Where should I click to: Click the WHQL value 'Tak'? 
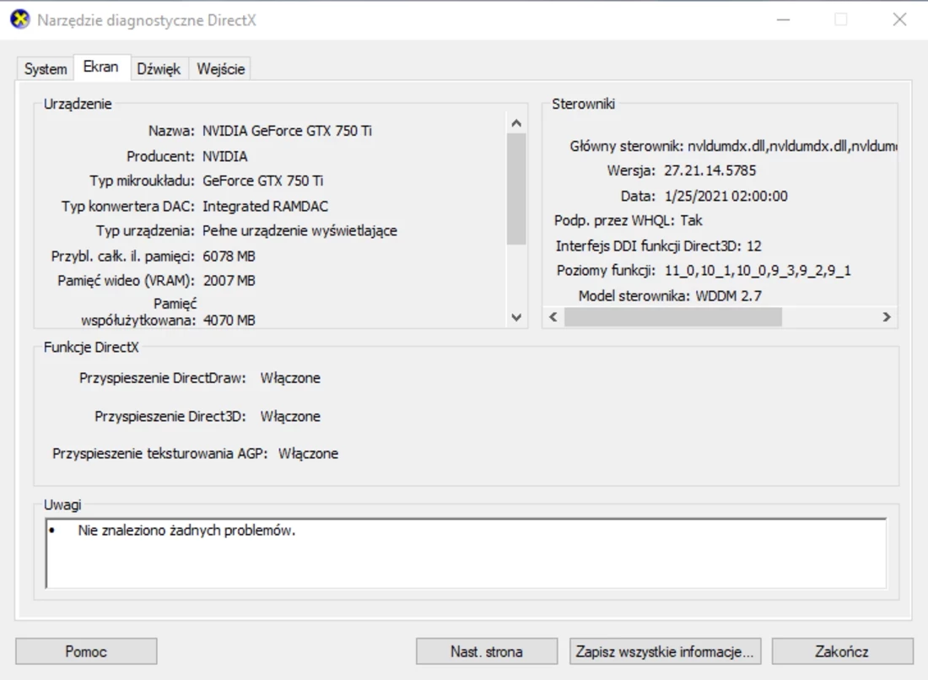coord(691,221)
